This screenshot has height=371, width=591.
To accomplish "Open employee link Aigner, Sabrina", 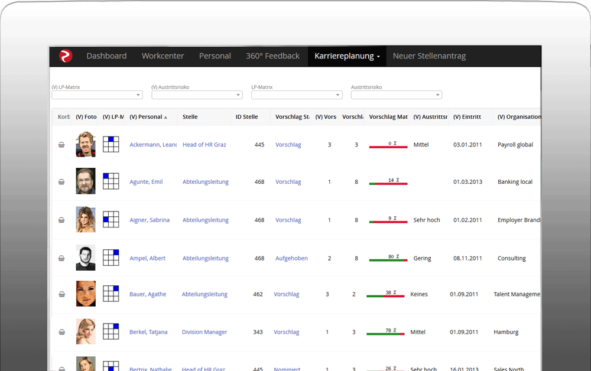I will tap(150, 220).
